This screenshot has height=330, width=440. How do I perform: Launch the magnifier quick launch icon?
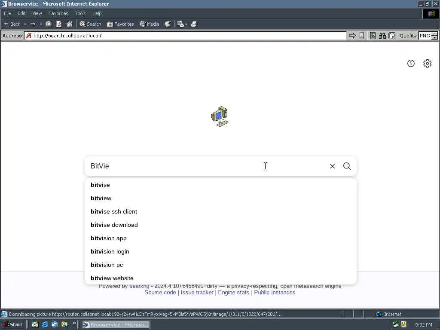(x=64, y=325)
